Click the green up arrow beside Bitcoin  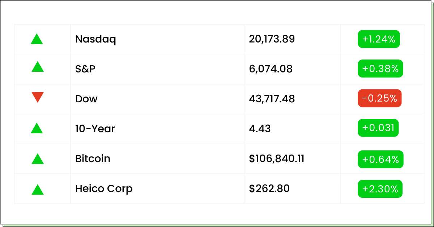pyautogui.click(x=38, y=159)
